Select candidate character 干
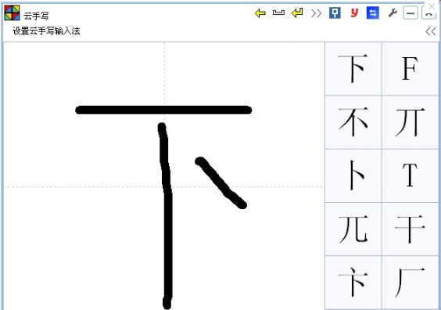441x310 pixels. 410,229
